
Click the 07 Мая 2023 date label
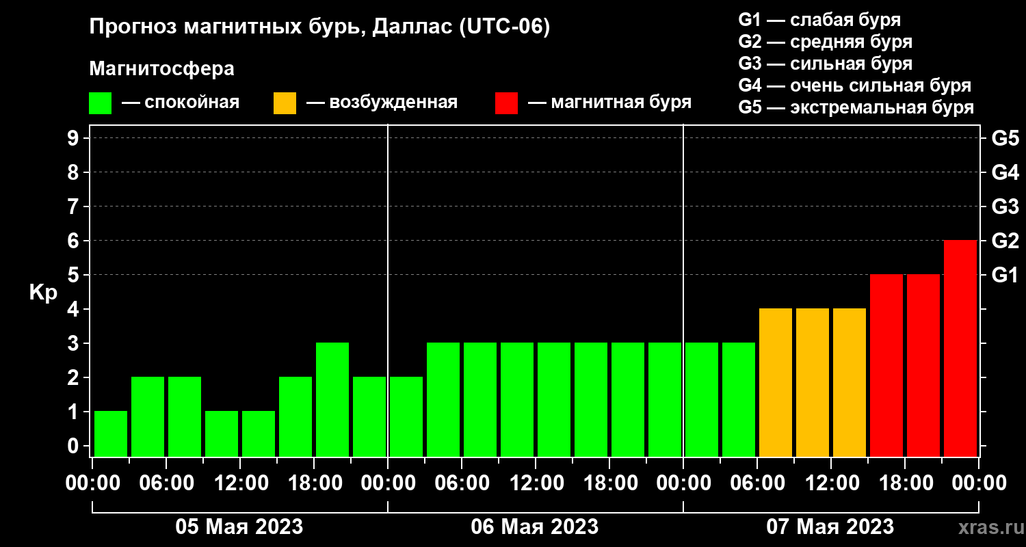tap(830, 527)
